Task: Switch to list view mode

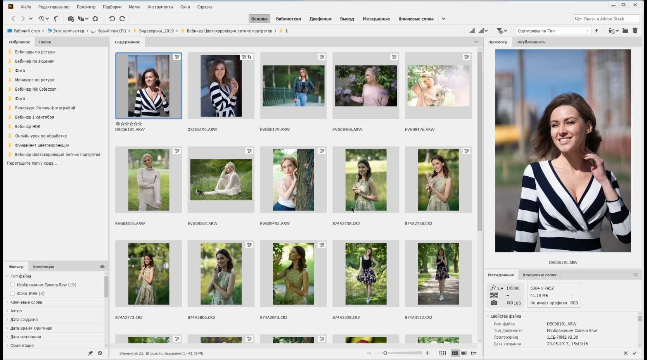Action: pos(474,353)
